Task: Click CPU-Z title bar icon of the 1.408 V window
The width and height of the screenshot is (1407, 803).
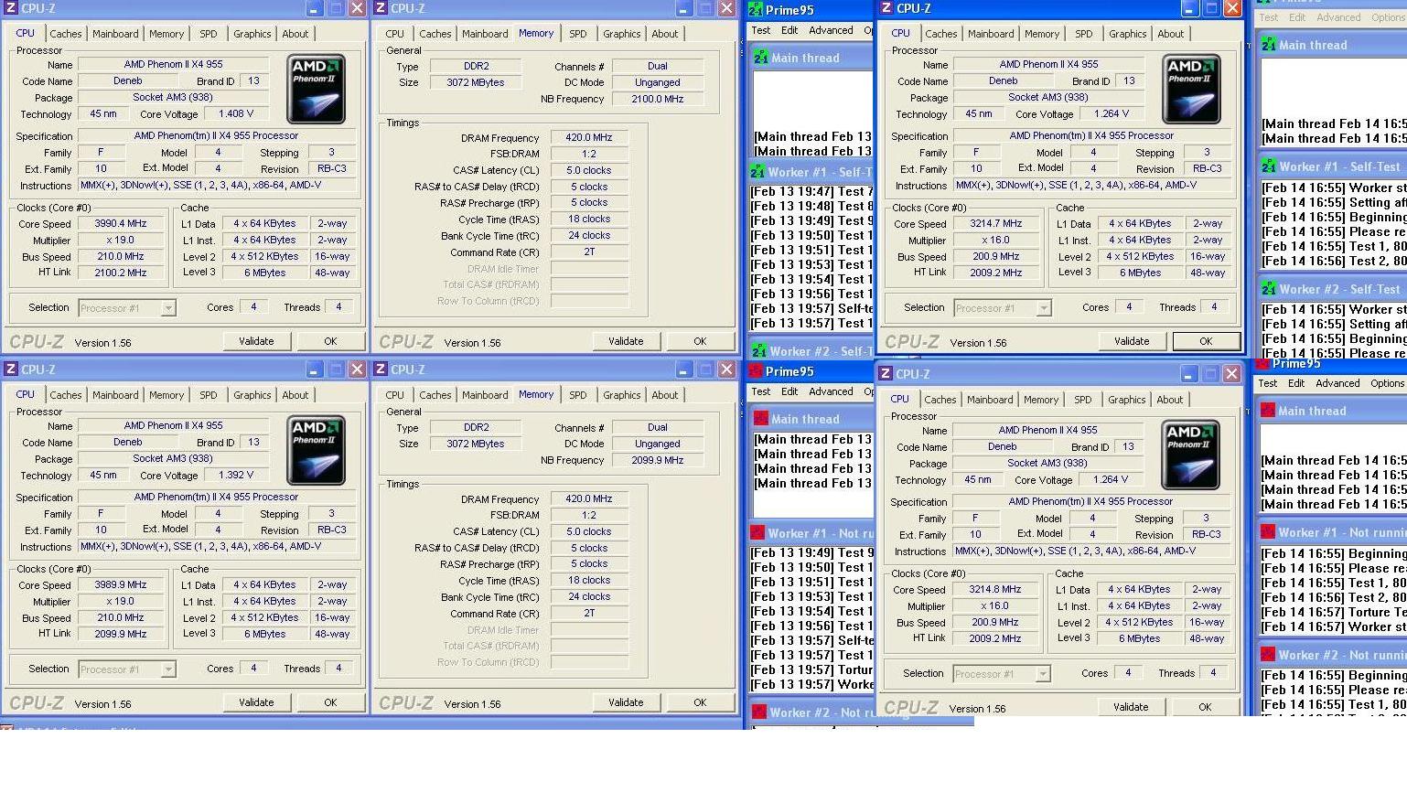Action: point(11,8)
